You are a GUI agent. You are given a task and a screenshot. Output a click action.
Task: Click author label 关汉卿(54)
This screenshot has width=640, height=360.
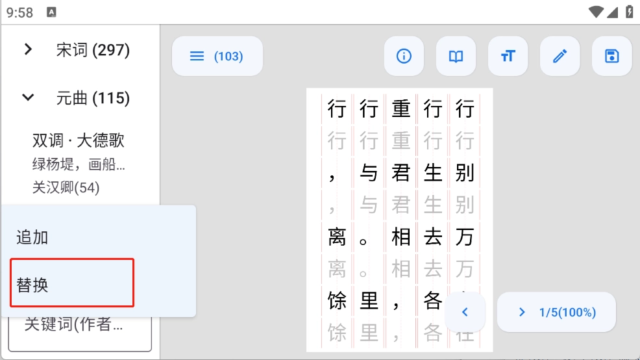point(66,188)
